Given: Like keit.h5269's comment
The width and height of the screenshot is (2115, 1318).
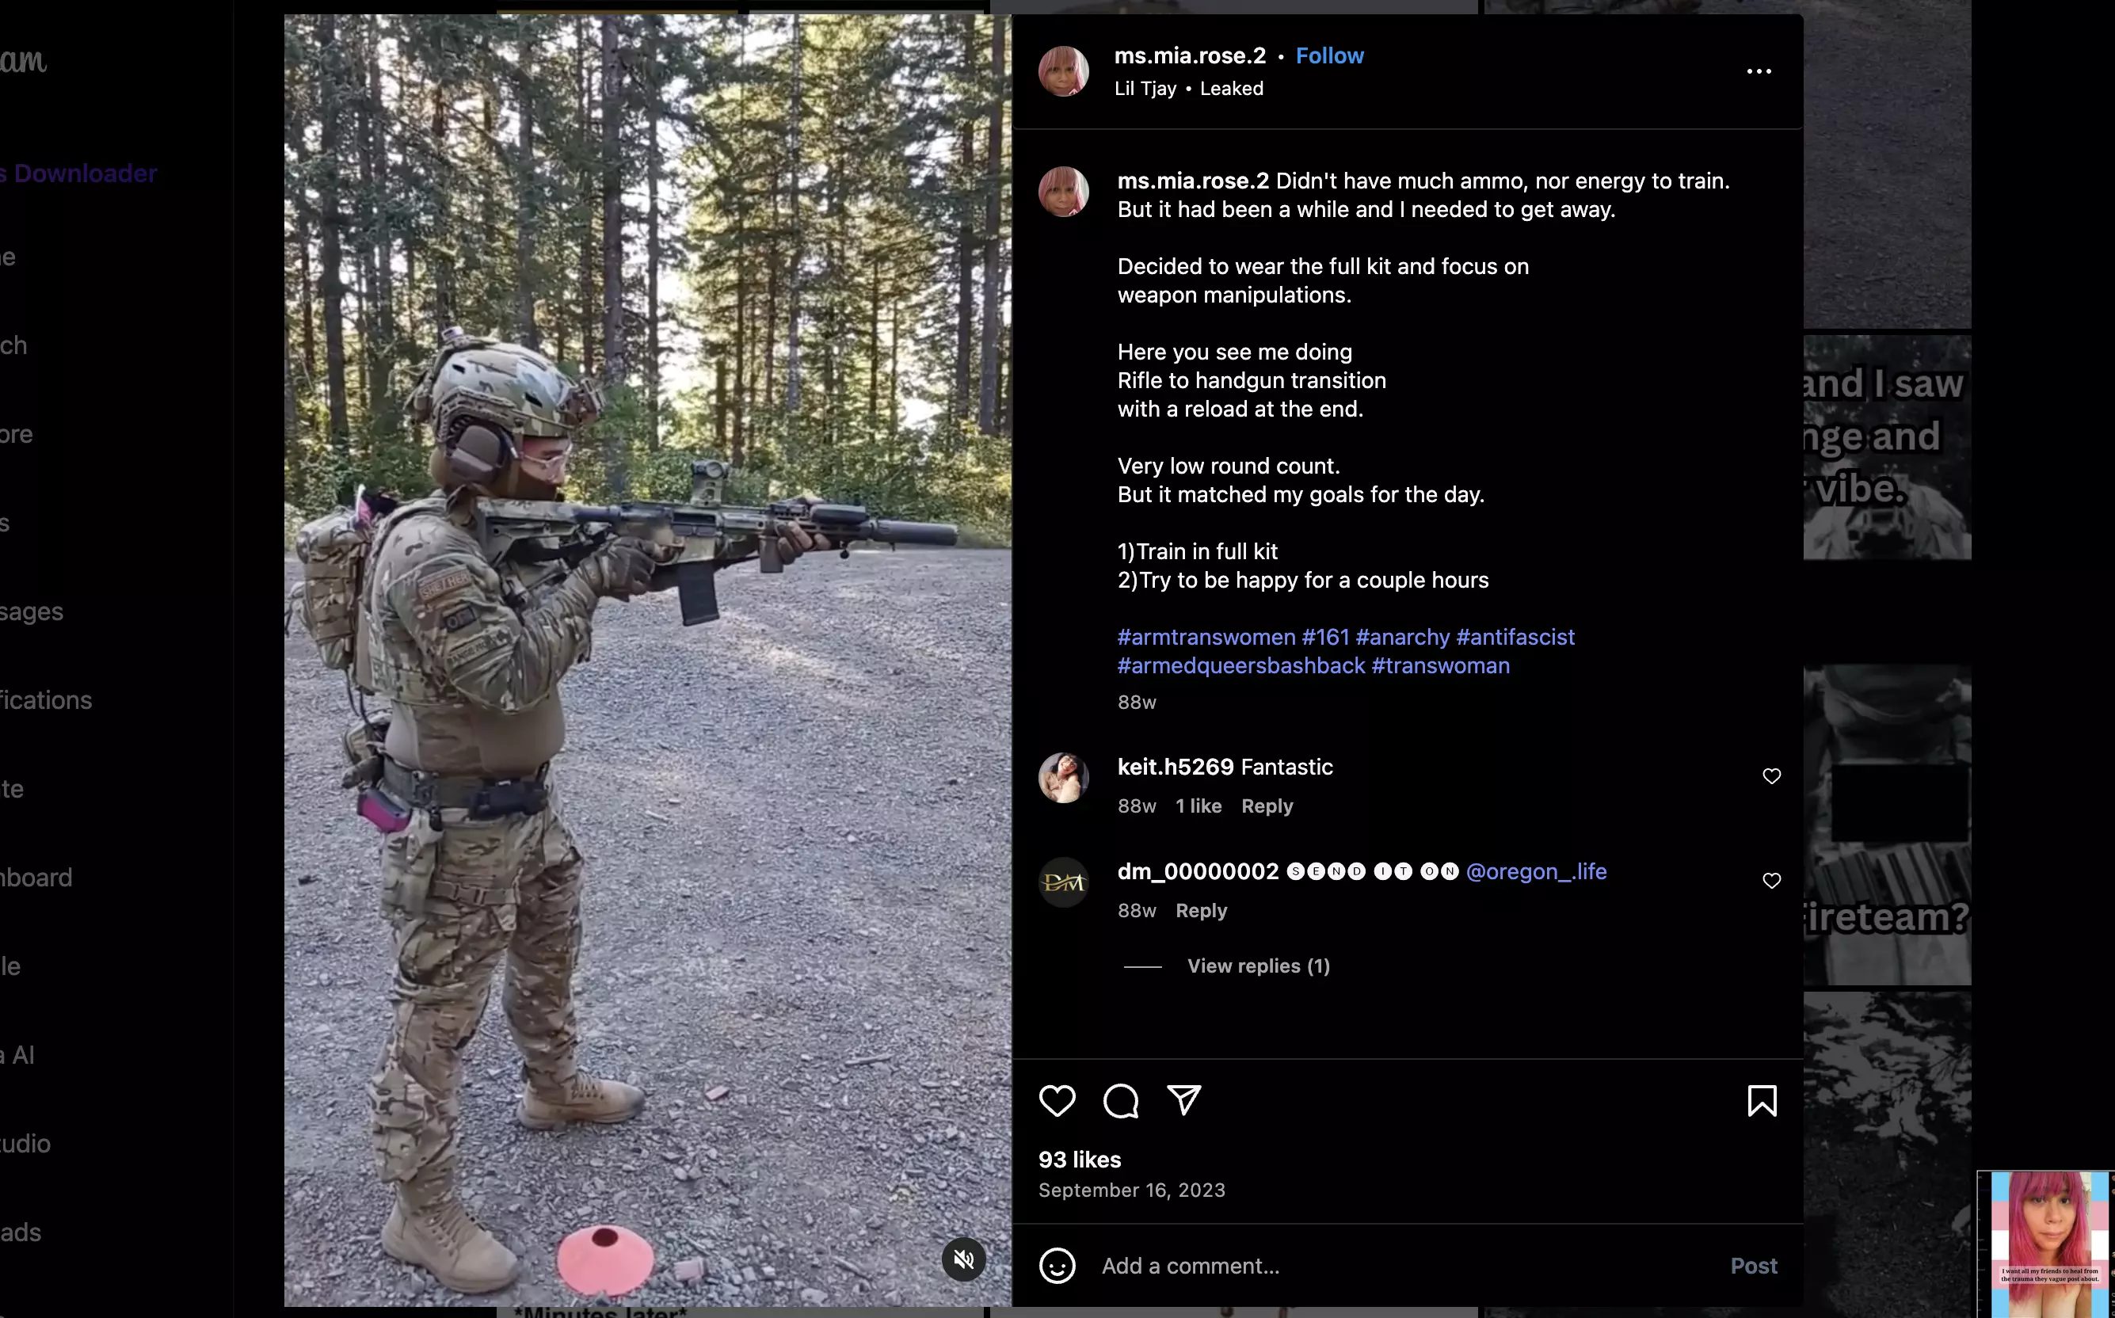Looking at the screenshot, I should pos(1771,775).
